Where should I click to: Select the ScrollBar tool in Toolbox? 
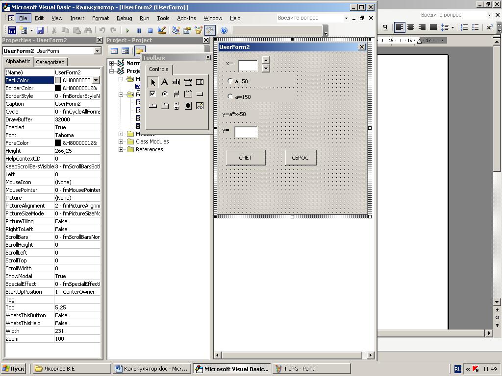click(176, 106)
